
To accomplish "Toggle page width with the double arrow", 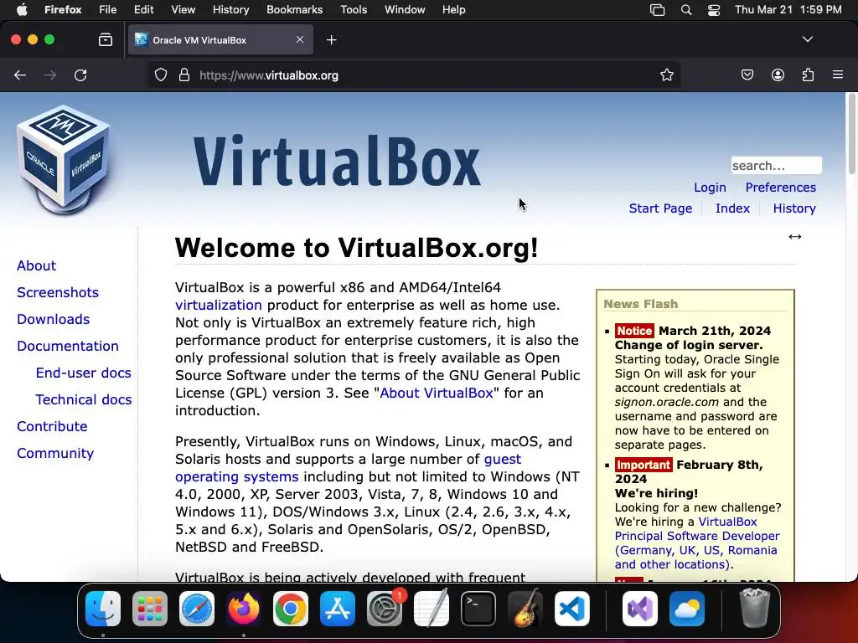I will click(795, 237).
